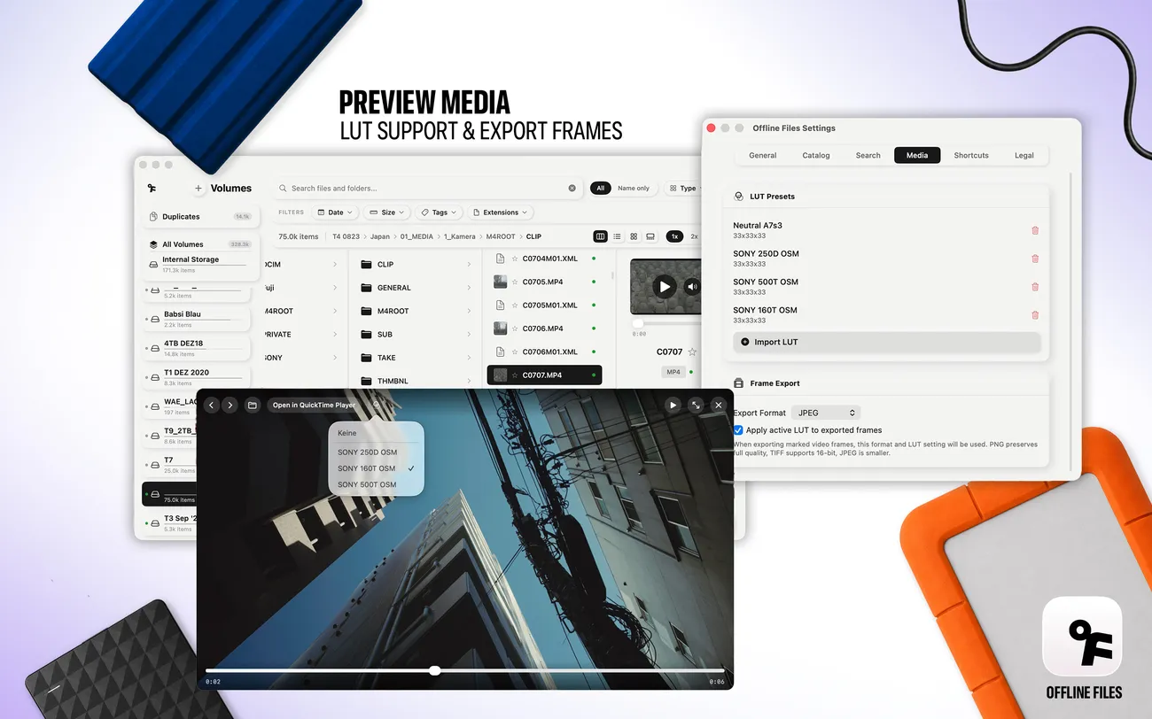
Task: Switch to the Catalog settings tab
Action: pos(816,155)
